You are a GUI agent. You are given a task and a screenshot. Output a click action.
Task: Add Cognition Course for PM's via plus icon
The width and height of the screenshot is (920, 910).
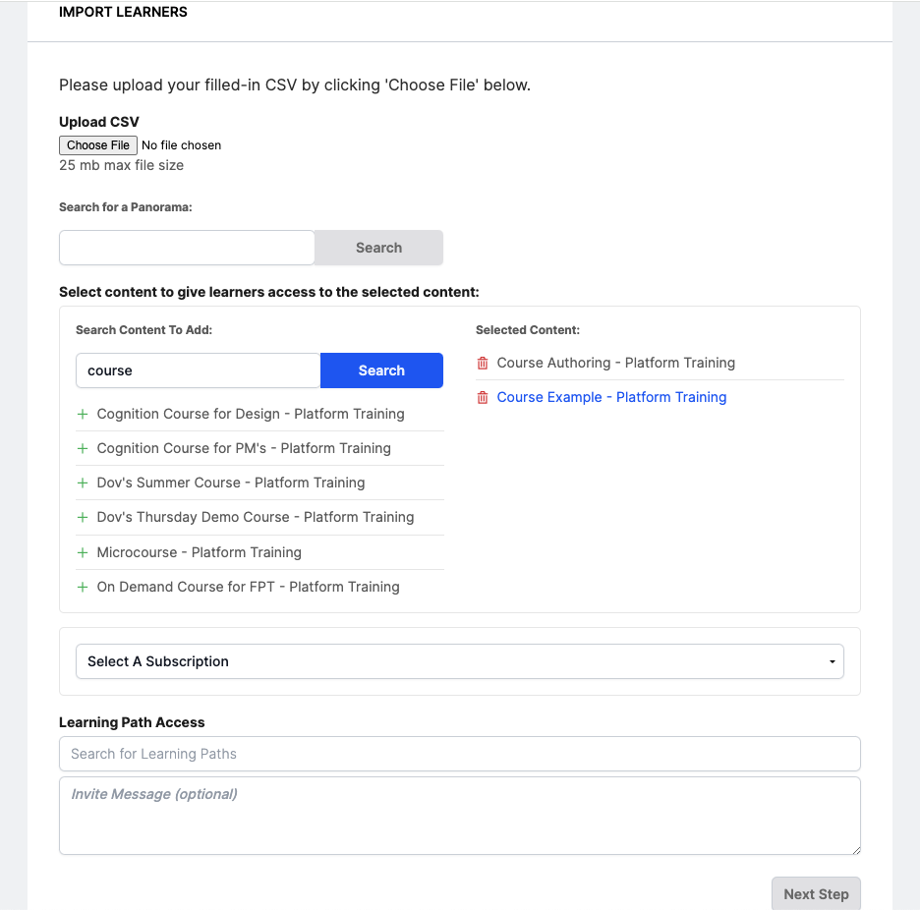[83, 449]
